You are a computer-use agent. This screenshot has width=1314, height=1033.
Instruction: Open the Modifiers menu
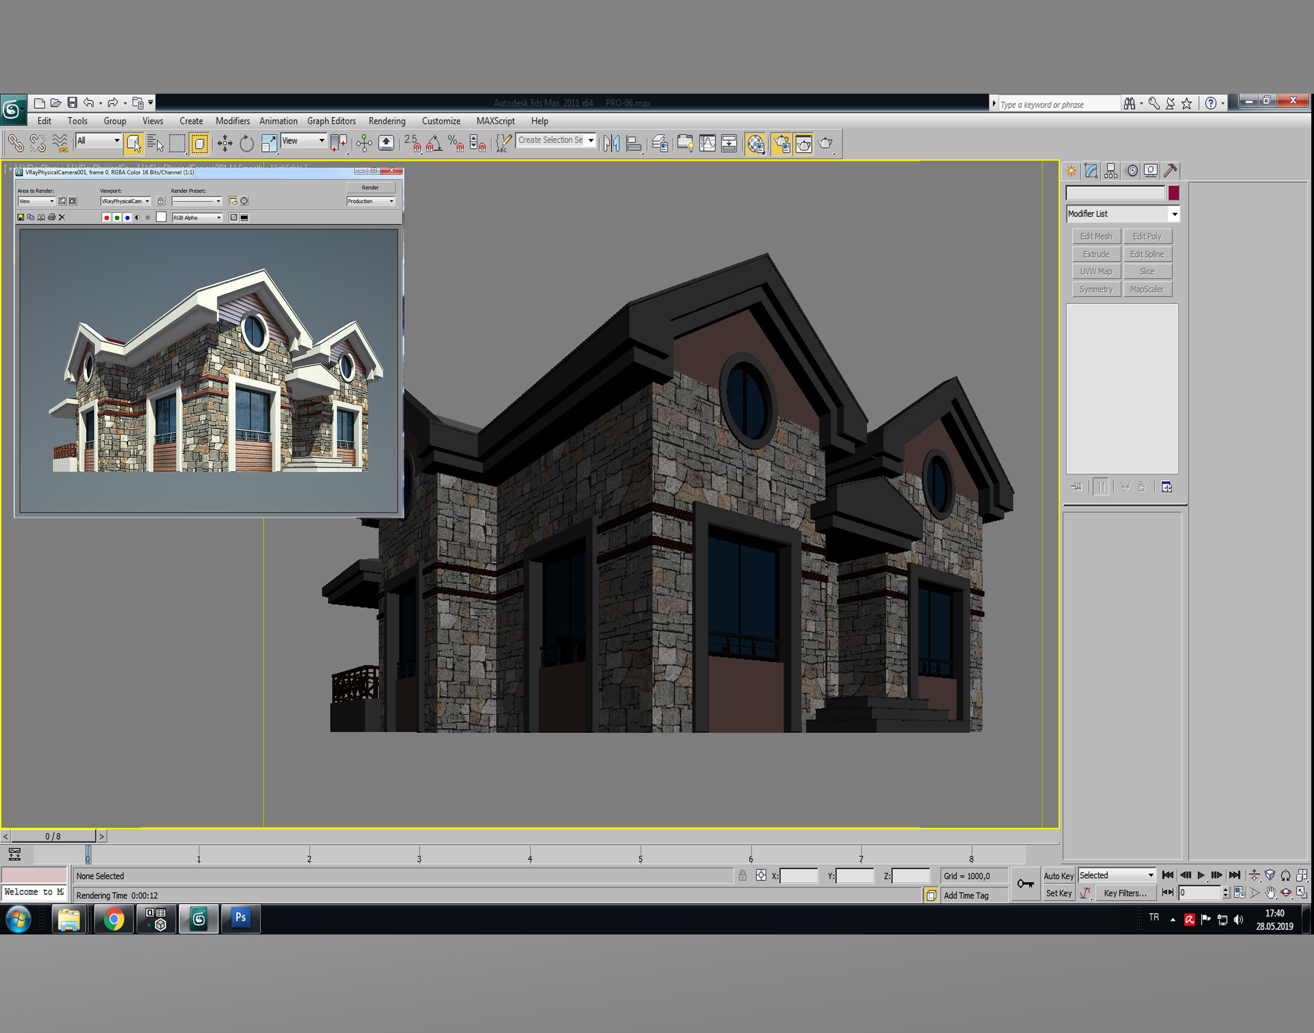tap(232, 121)
